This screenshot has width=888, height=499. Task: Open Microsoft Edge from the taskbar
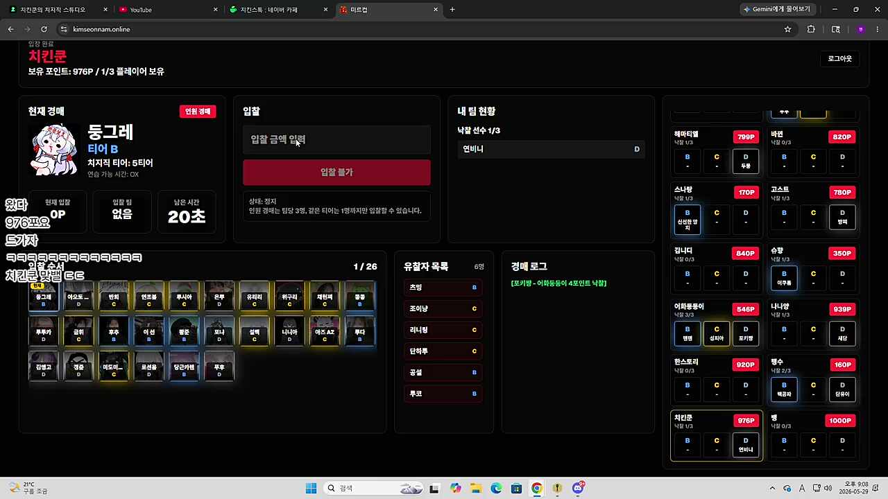[x=497, y=488]
